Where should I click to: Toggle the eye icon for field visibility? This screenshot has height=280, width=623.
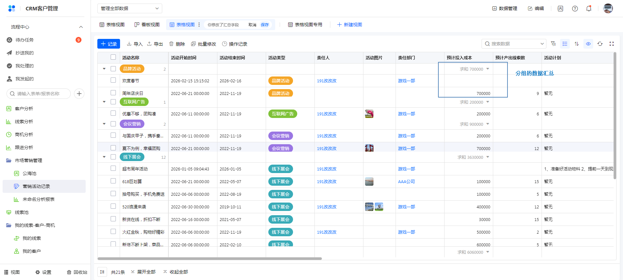click(x=588, y=44)
